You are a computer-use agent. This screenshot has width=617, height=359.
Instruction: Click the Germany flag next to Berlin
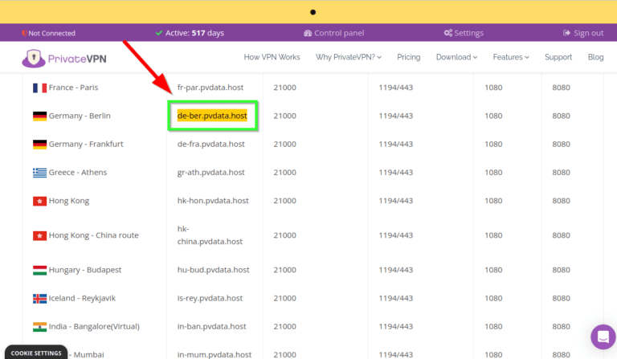39,116
